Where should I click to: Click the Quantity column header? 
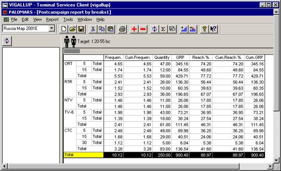pyautogui.click(x=162, y=57)
